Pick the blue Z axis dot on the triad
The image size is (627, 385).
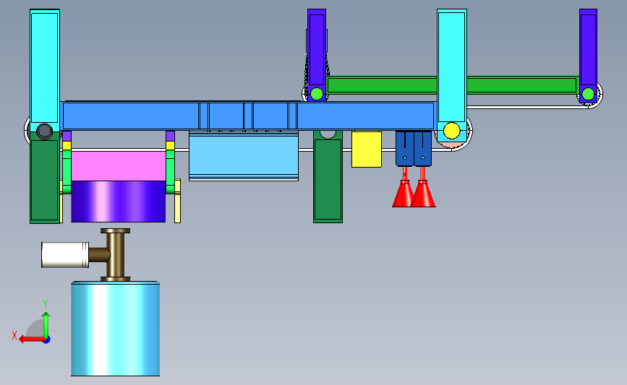tap(46, 340)
